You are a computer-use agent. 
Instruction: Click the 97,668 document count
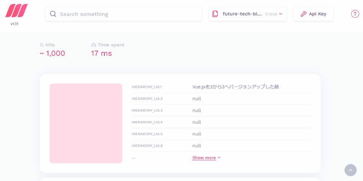[x=271, y=14]
